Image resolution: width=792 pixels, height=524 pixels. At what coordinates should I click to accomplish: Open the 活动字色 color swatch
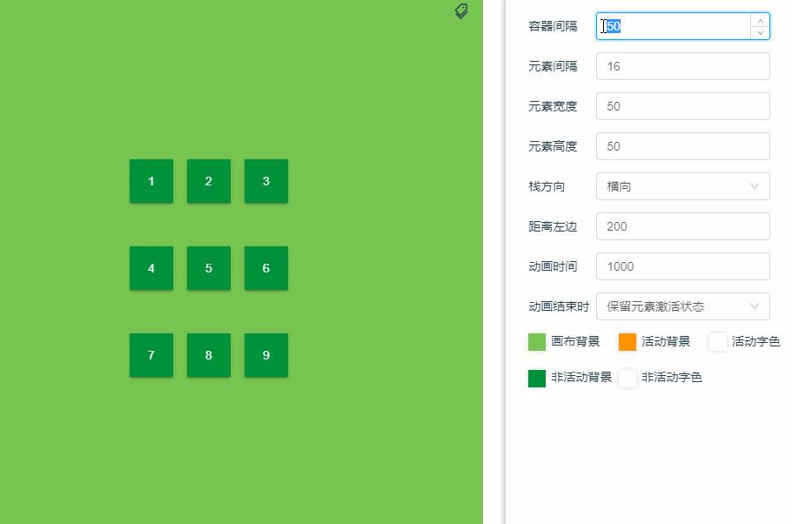click(718, 342)
